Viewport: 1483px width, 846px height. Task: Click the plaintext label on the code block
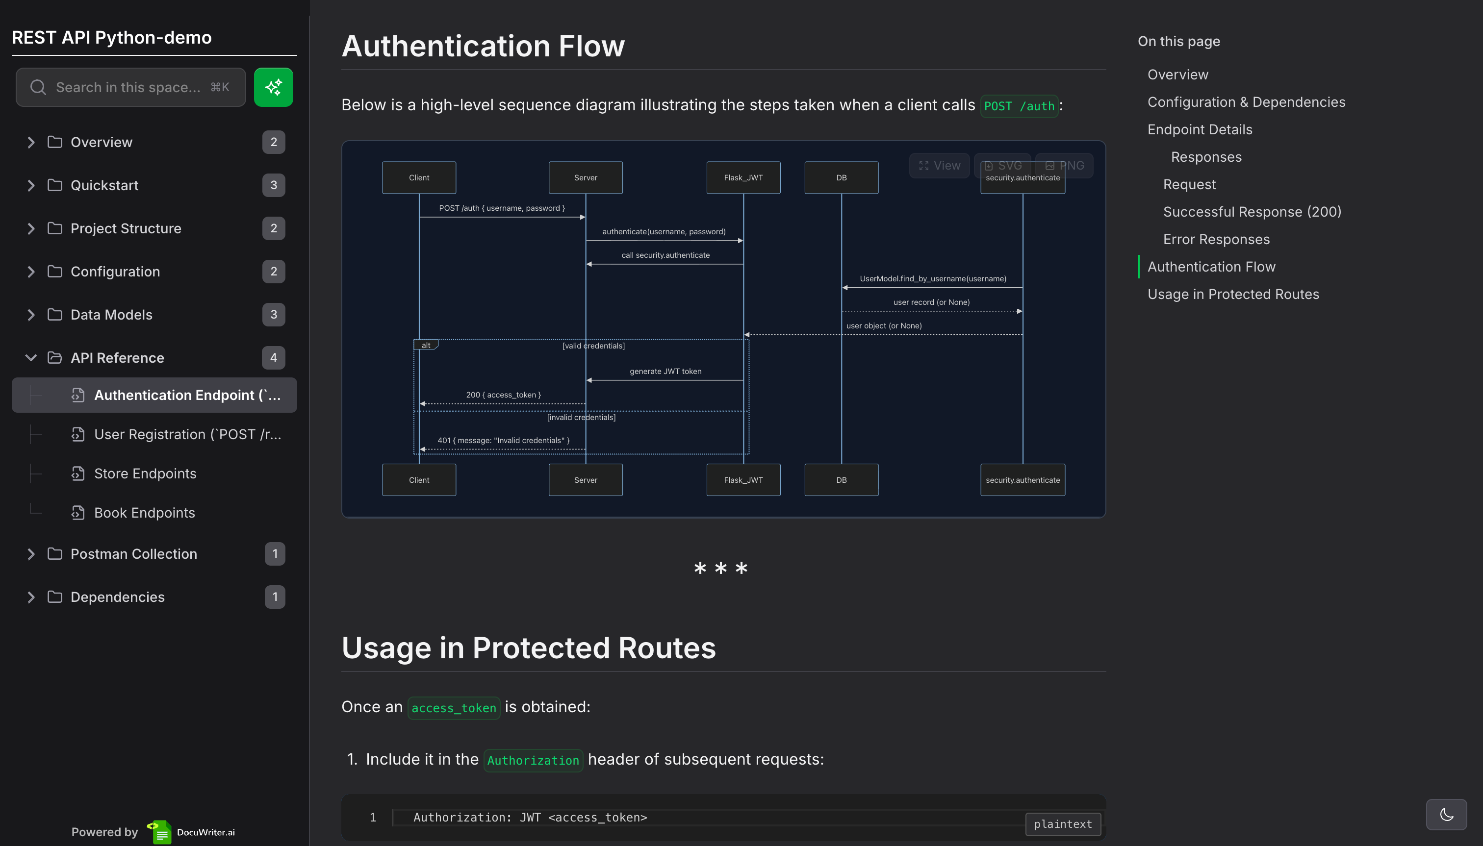[1062, 824]
